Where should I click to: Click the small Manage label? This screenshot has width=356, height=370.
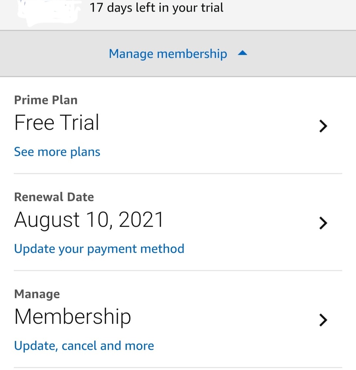pos(37,294)
